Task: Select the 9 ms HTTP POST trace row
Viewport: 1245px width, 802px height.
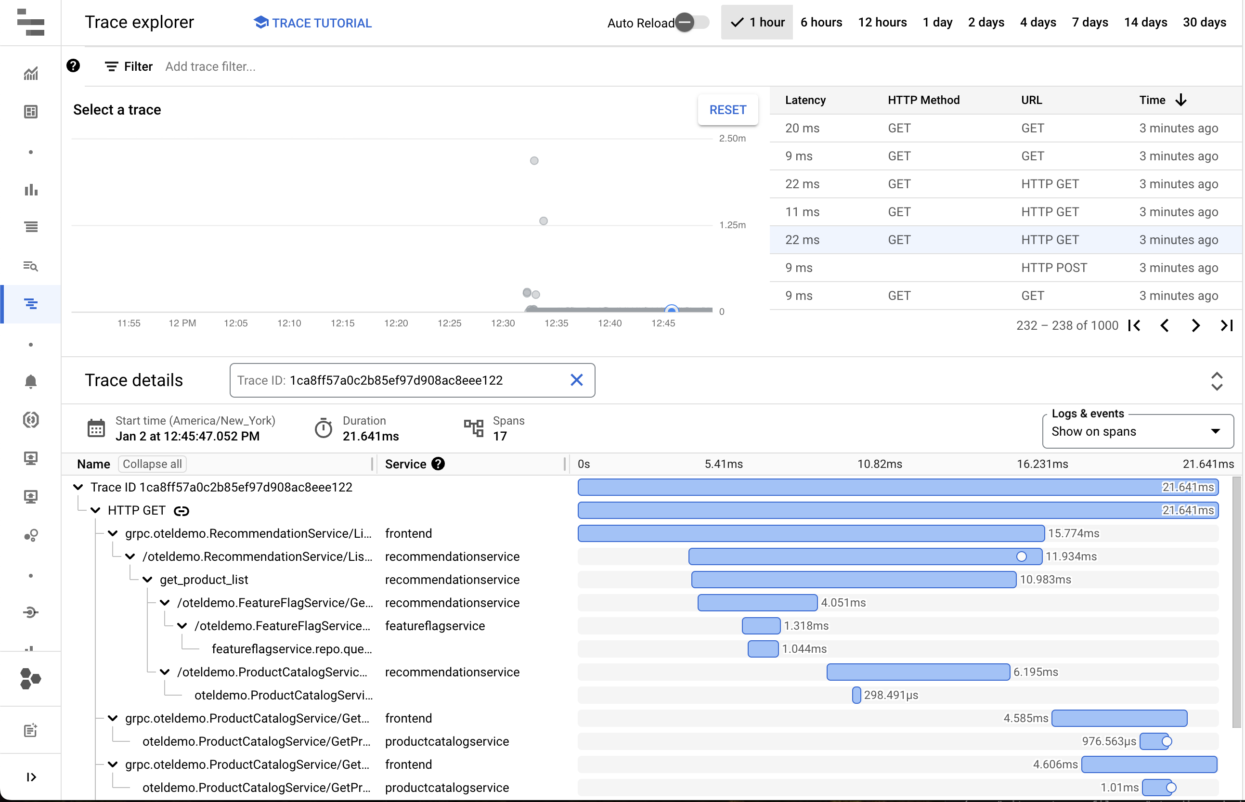Action: click(1005, 268)
